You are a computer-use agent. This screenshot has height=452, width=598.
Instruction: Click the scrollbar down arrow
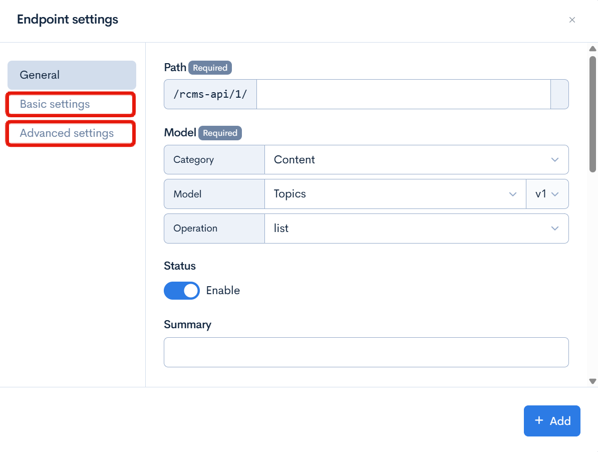(592, 381)
